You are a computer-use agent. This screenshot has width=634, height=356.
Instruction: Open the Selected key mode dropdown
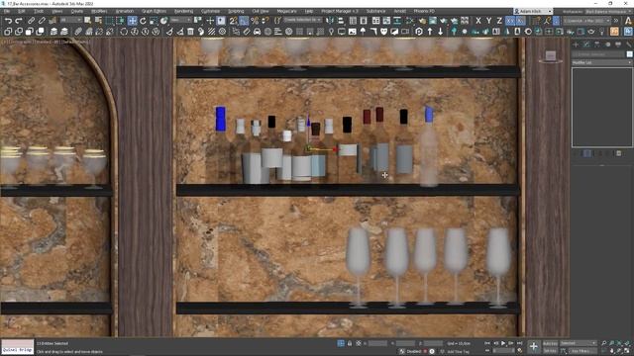(579, 343)
